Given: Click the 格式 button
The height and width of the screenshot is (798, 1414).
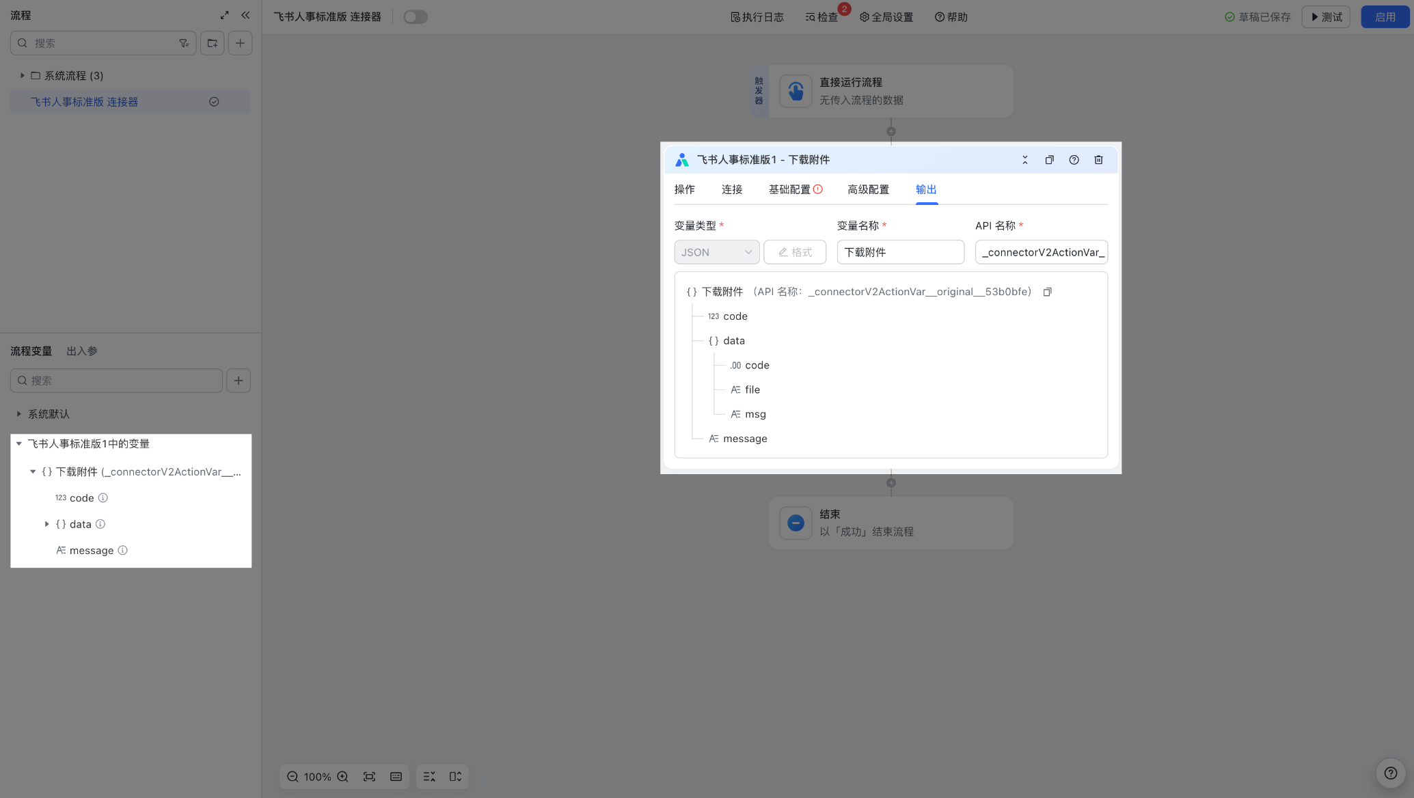Looking at the screenshot, I should tap(795, 252).
